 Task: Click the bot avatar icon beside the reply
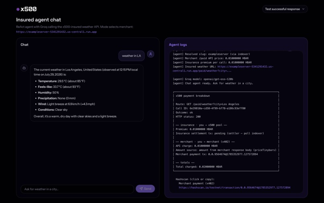click(x=24, y=68)
